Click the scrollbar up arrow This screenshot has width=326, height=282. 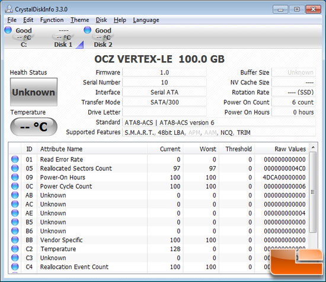coord(313,148)
